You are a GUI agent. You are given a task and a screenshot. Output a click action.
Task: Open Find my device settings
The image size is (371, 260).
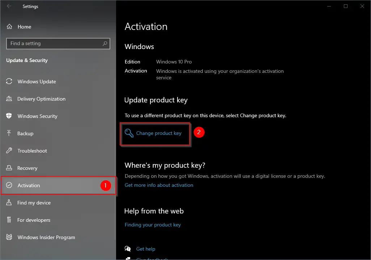[58, 203]
